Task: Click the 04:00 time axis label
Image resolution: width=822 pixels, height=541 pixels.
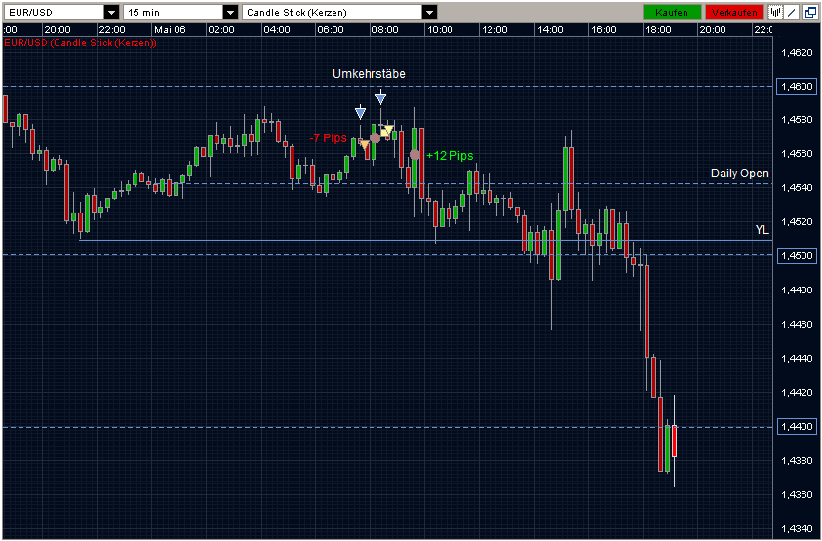Action: coord(276,30)
